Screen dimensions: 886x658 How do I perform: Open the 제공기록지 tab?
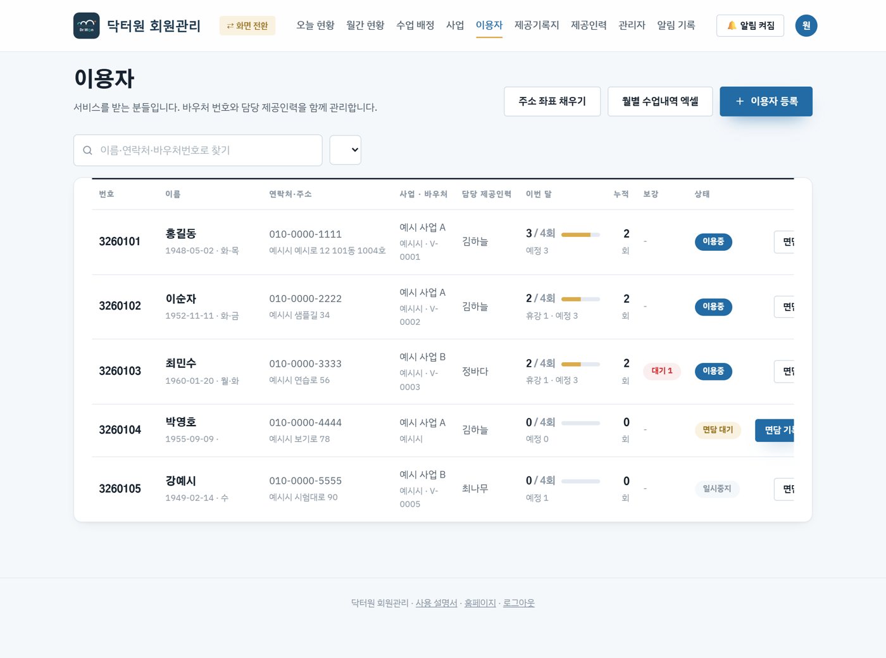(x=537, y=25)
